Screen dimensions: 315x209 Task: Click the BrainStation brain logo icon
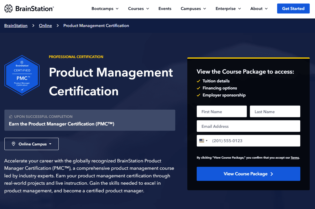[9, 9]
